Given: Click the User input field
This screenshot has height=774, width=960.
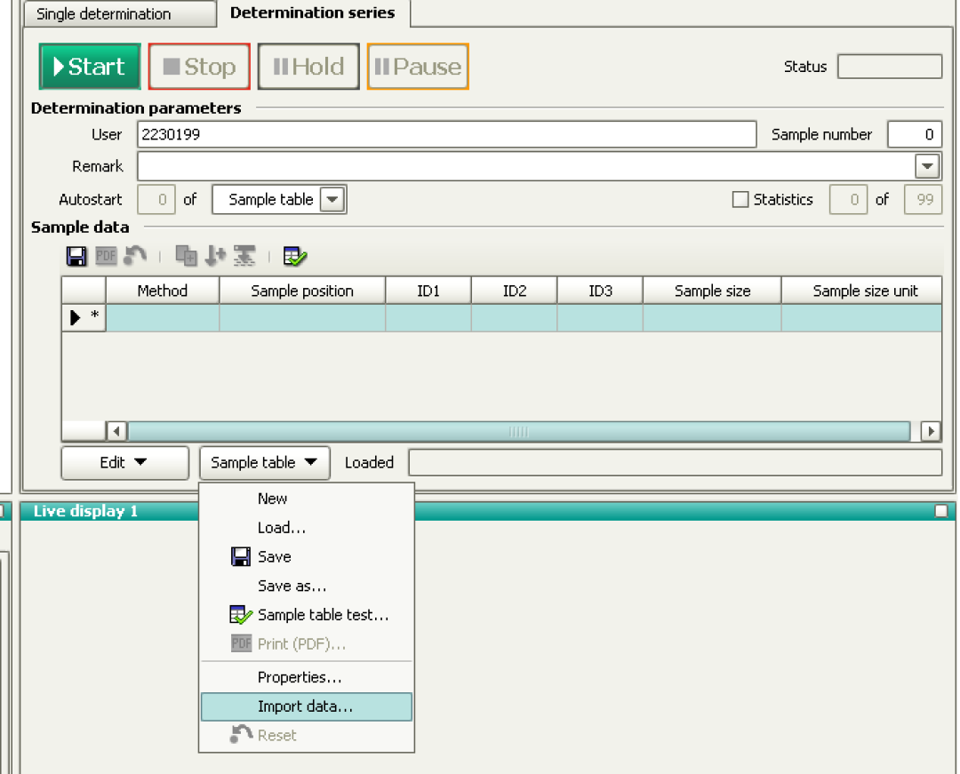Looking at the screenshot, I should pos(447,134).
